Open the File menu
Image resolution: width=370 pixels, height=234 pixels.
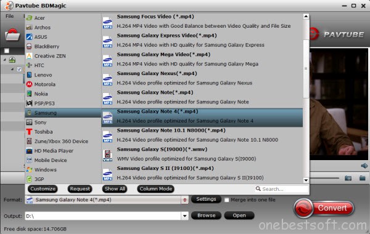(10, 16)
